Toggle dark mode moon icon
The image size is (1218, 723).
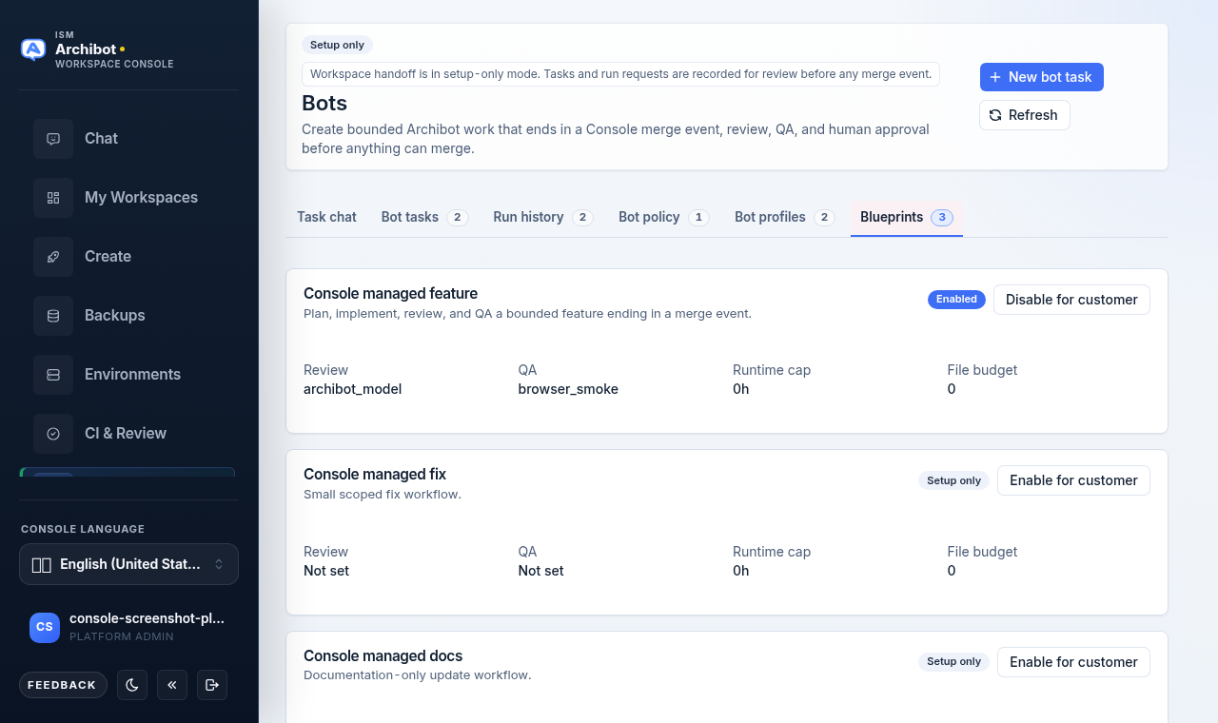[x=132, y=685]
